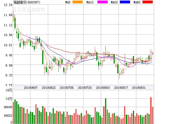Select the 20180831 date label
This screenshot has height=124, width=170.
[x=139, y=88]
